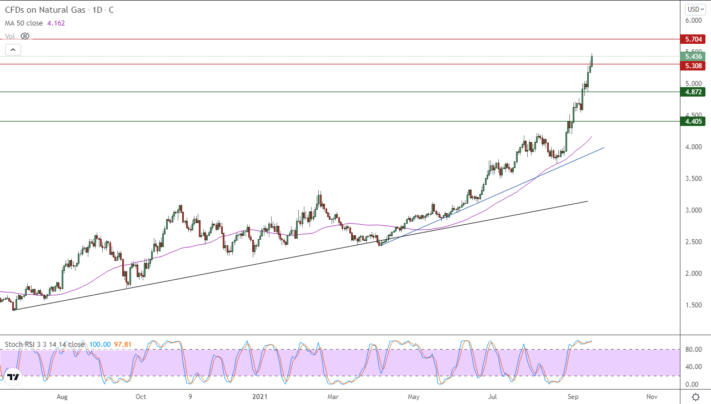Click the Nov label on the time axis
The height and width of the screenshot is (404, 711).
pos(652,397)
